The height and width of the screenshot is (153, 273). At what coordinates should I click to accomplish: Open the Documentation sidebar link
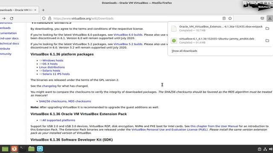pyautogui.click(x=9, y=33)
